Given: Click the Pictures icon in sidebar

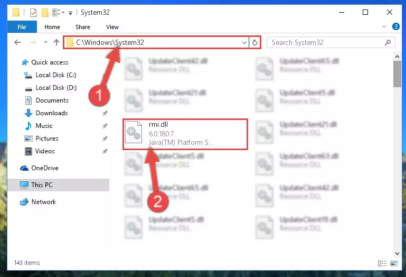Looking at the screenshot, I should tap(28, 138).
